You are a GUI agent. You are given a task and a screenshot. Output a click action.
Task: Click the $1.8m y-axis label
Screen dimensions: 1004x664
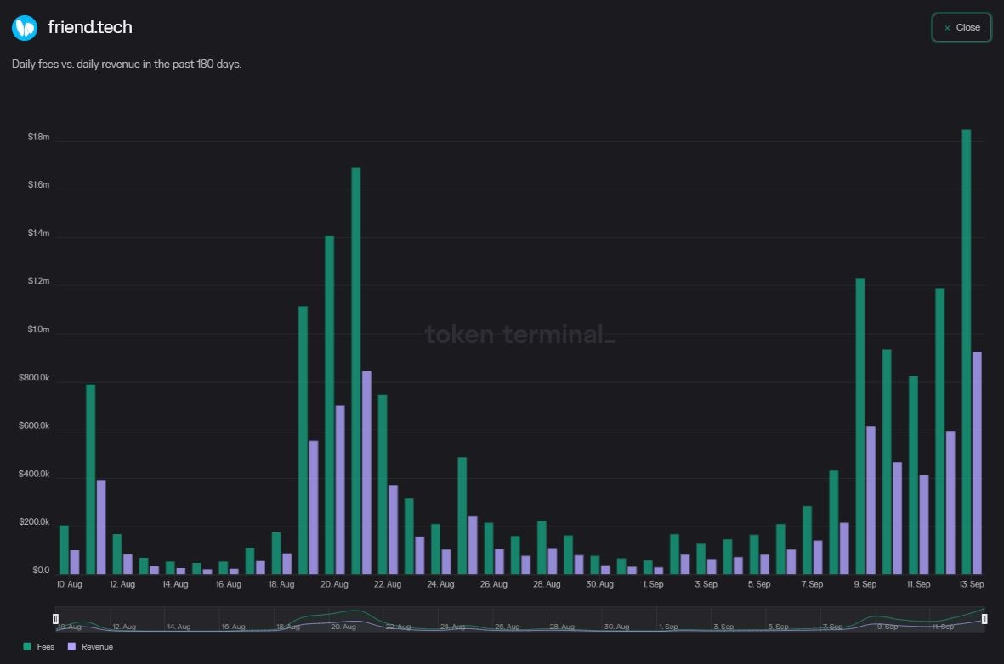tap(38, 137)
